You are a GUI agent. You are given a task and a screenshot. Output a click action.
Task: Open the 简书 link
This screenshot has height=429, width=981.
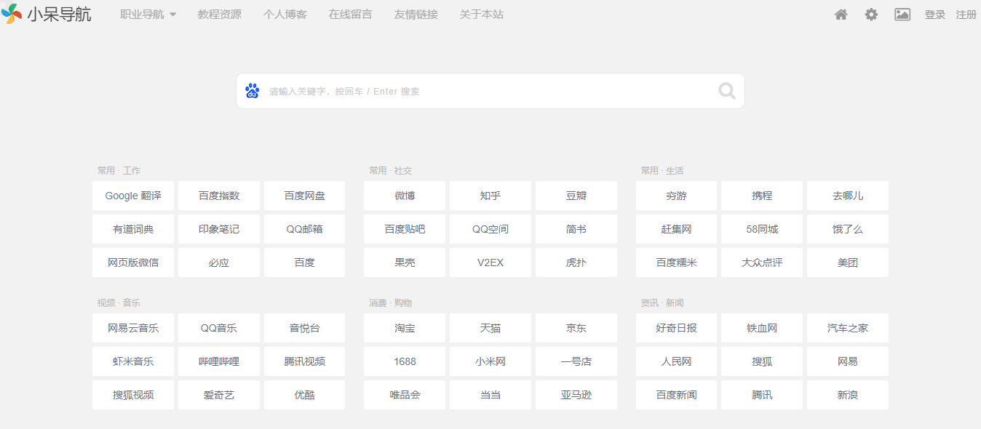(x=576, y=229)
